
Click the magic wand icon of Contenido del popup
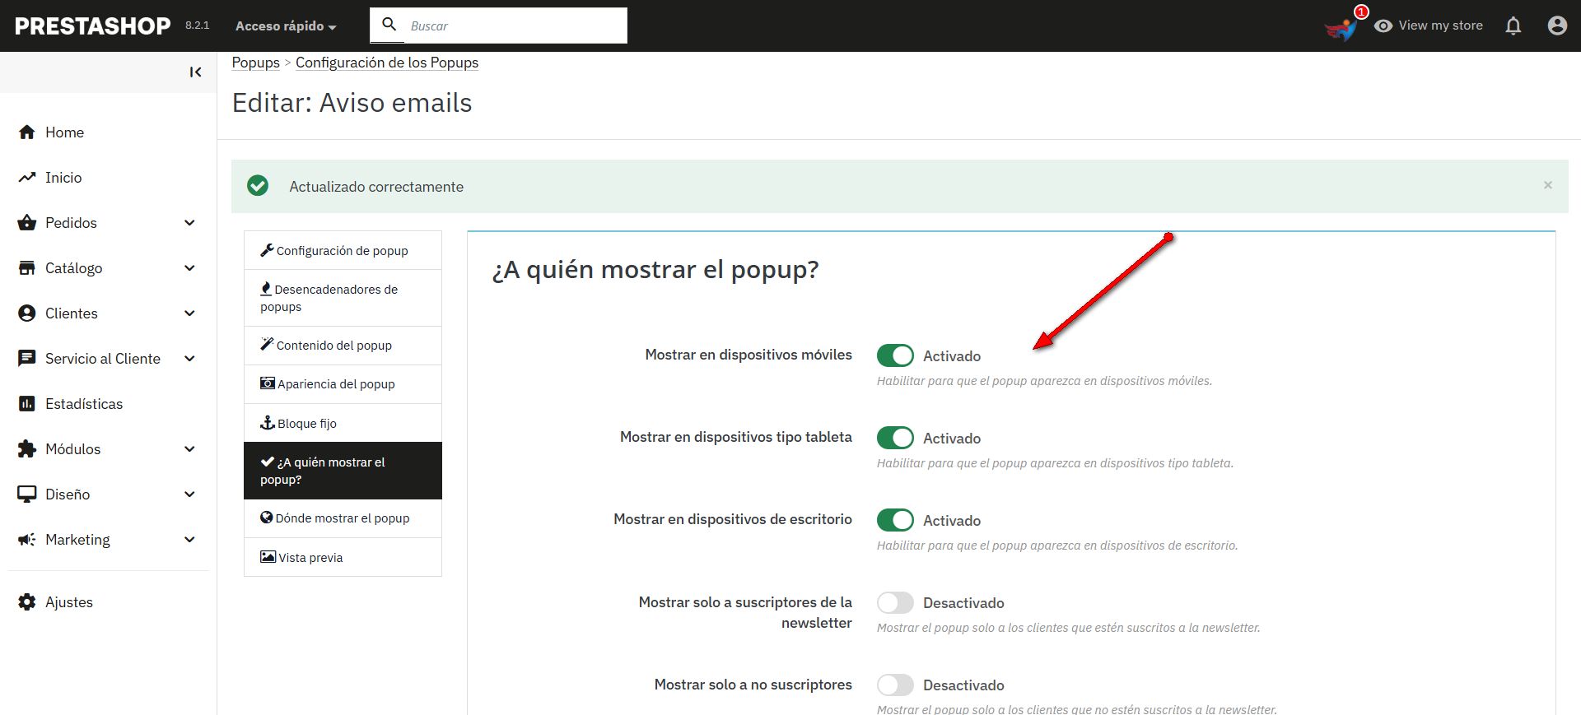pos(267,344)
